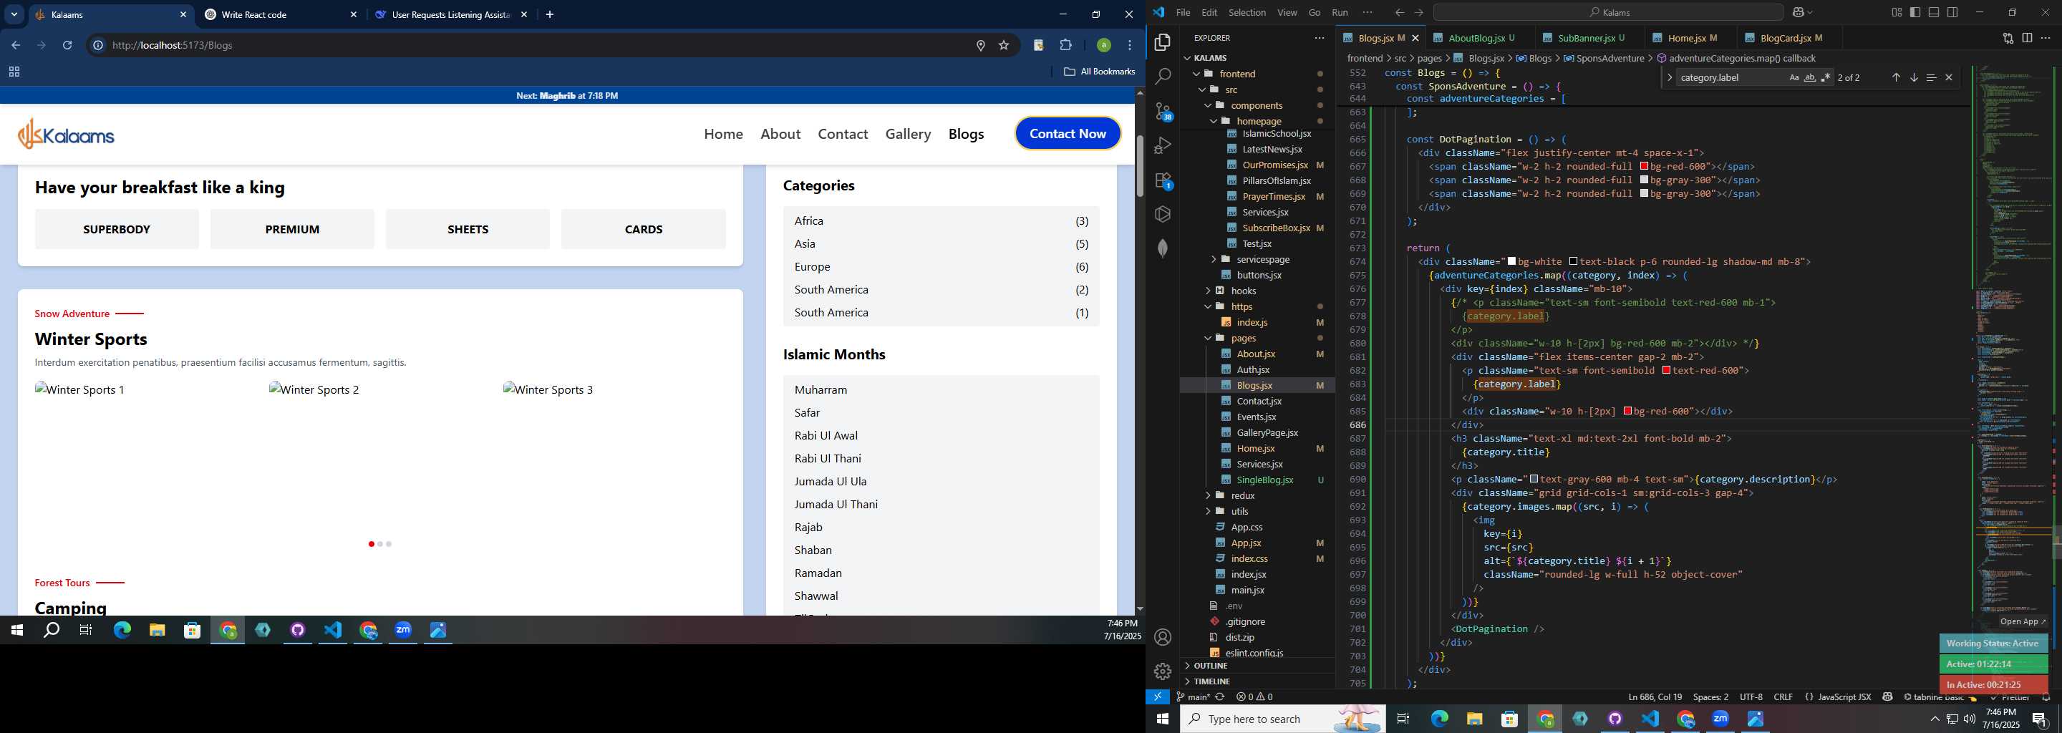Bookmark this page star icon in Chrome
The height and width of the screenshot is (733, 2062).
[x=1004, y=46]
